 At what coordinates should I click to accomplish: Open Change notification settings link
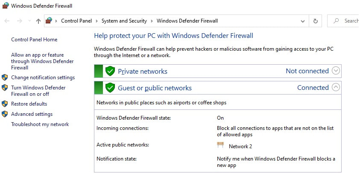(x=43, y=78)
